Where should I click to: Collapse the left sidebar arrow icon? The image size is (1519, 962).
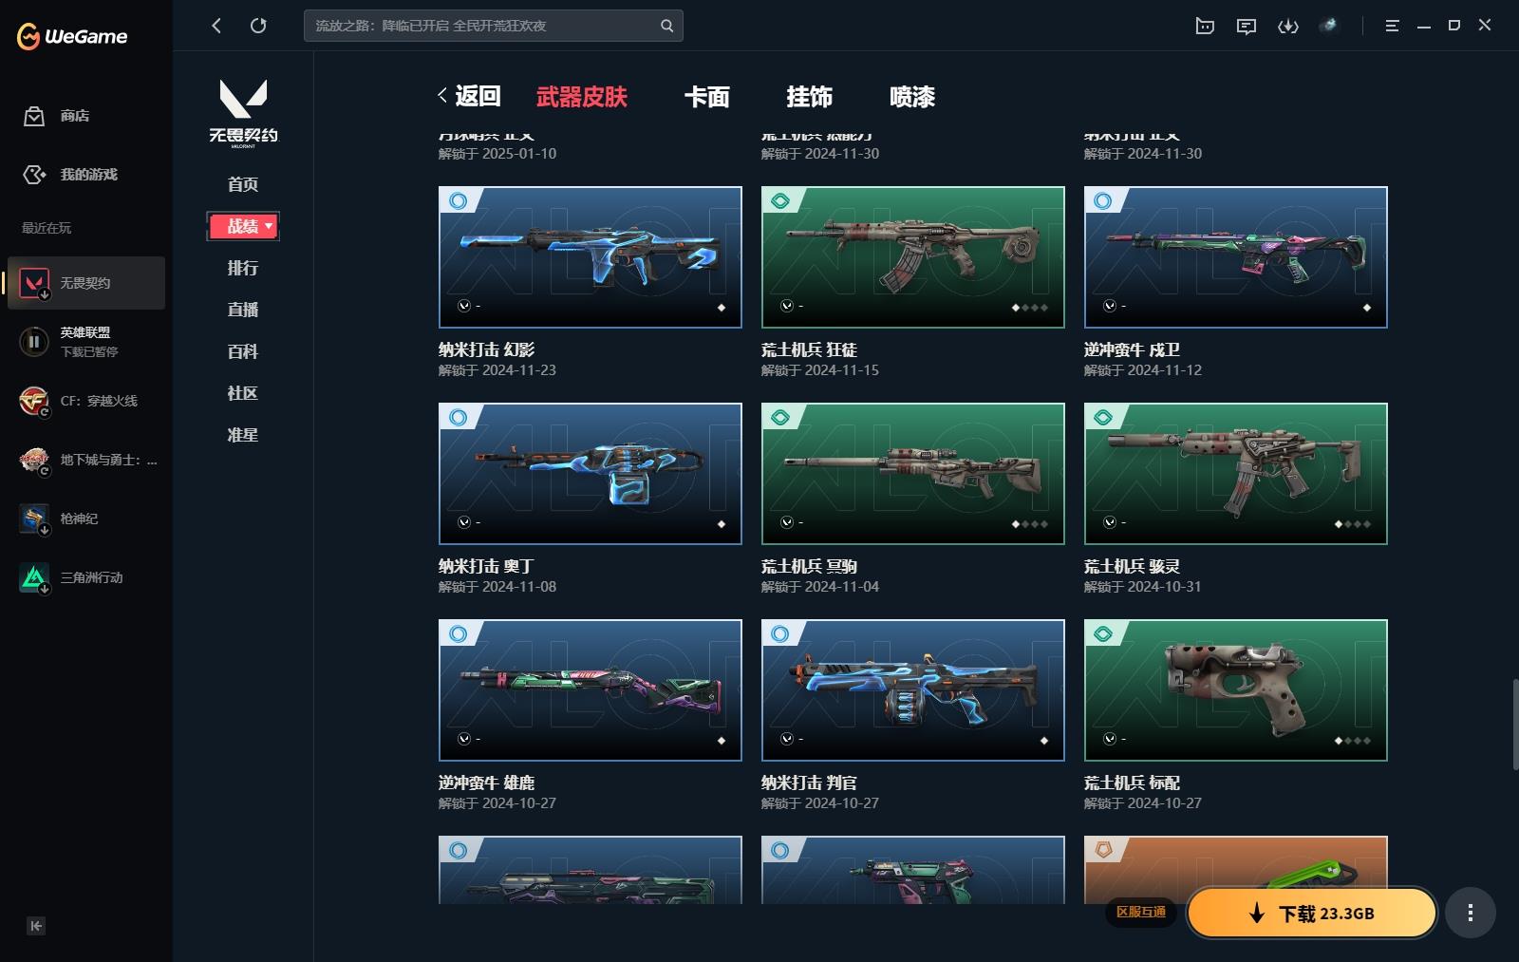coord(36,926)
